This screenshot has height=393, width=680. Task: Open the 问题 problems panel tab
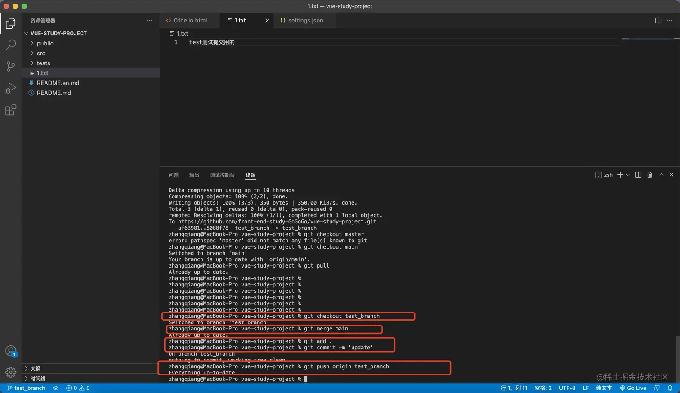tap(174, 175)
